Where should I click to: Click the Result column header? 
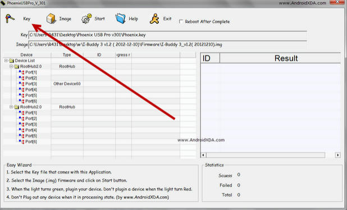pyautogui.click(x=280, y=58)
